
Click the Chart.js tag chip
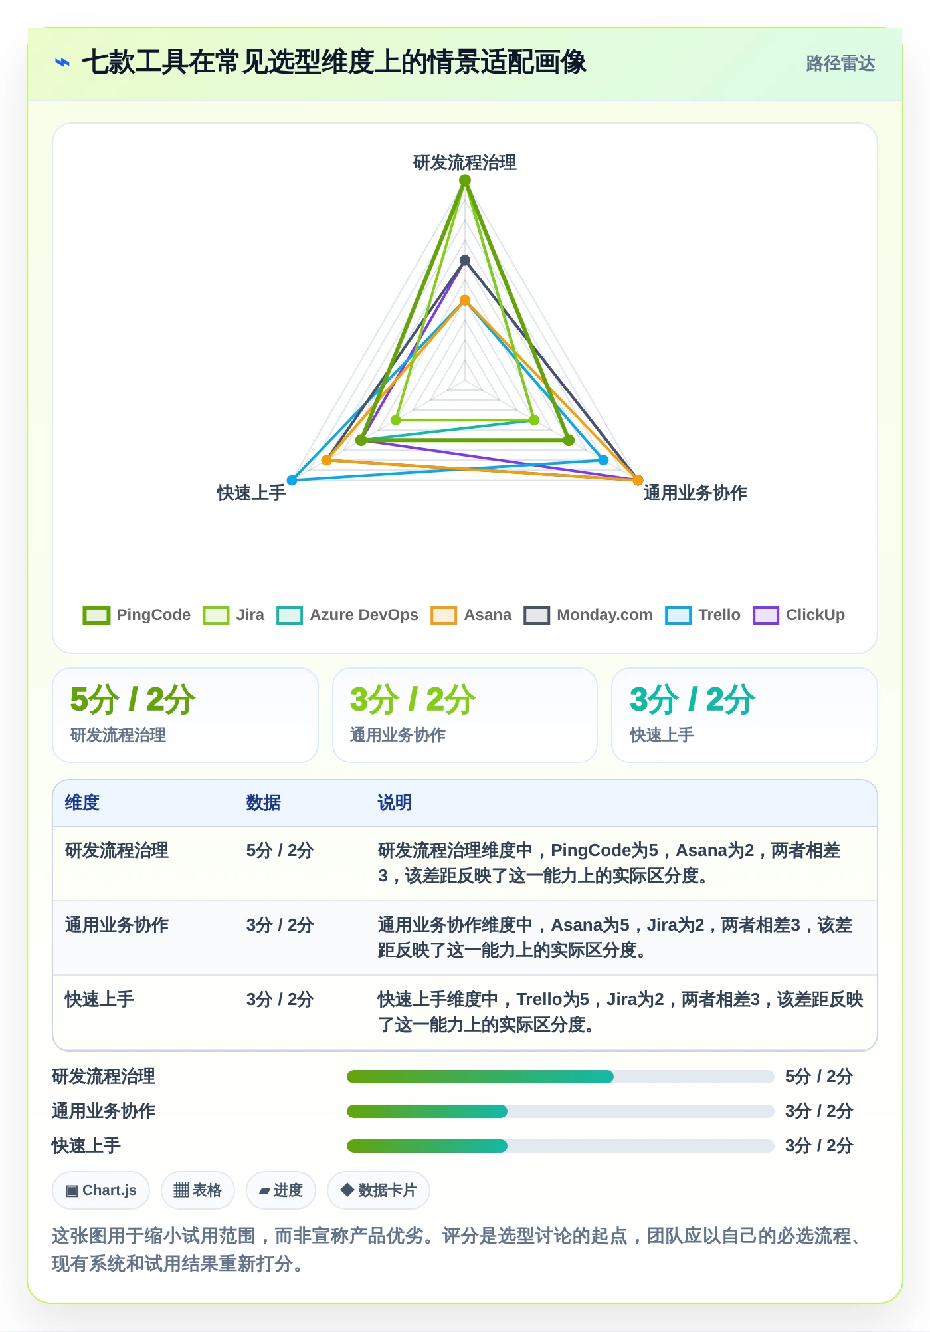coord(101,1190)
